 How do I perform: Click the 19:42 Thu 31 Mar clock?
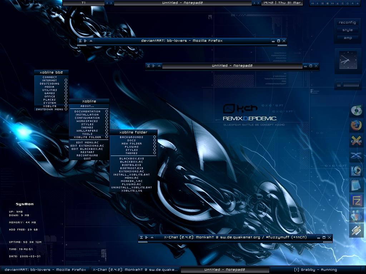tap(282, 3)
